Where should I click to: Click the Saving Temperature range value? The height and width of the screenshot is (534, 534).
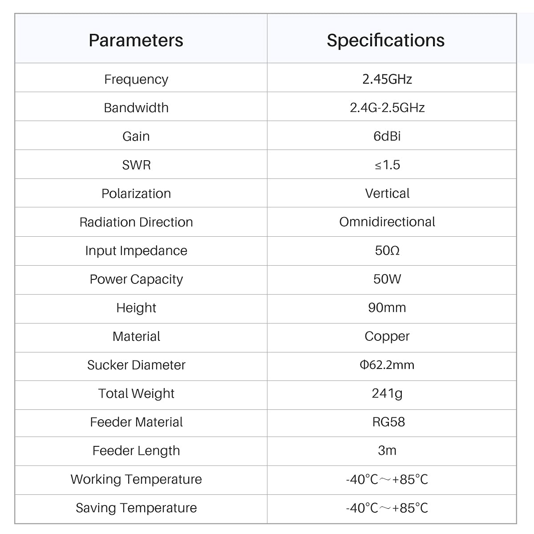(387, 508)
